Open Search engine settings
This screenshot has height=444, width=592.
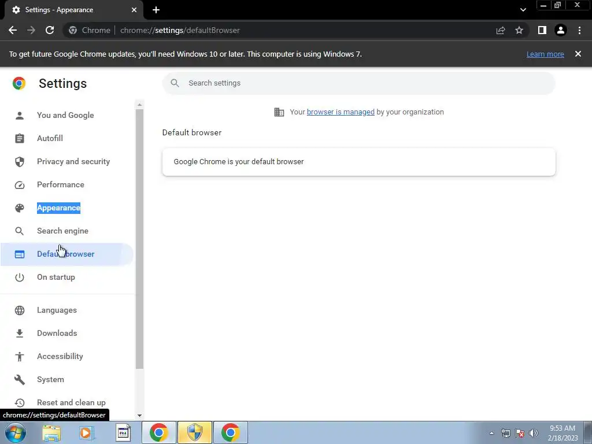[x=62, y=231]
